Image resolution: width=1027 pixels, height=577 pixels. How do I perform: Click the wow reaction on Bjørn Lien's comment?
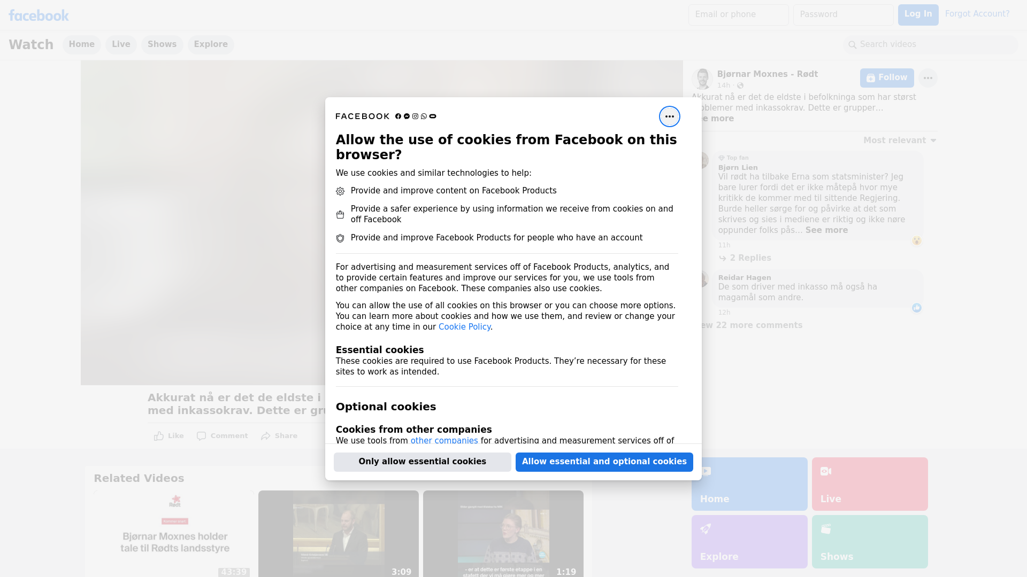click(916, 241)
